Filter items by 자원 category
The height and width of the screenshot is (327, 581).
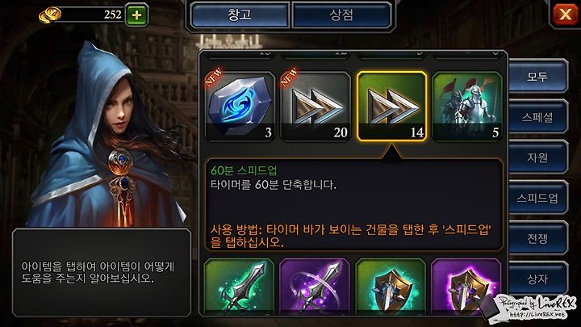coord(537,157)
